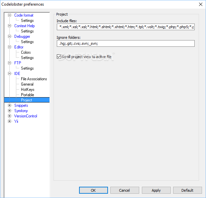Viewport: 206px width, 198px height.
Task: Open HotKeys page
Action: (x=28, y=90)
